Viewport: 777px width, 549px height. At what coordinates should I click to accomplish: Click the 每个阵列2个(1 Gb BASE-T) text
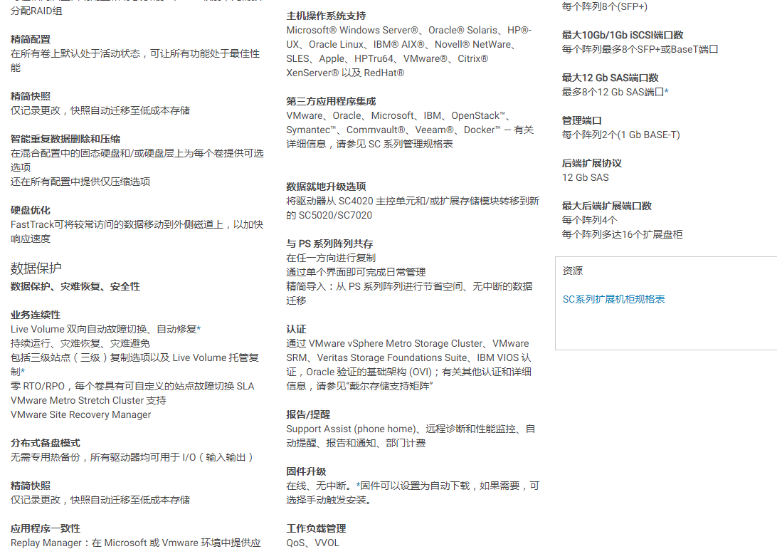[x=621, y=135]
